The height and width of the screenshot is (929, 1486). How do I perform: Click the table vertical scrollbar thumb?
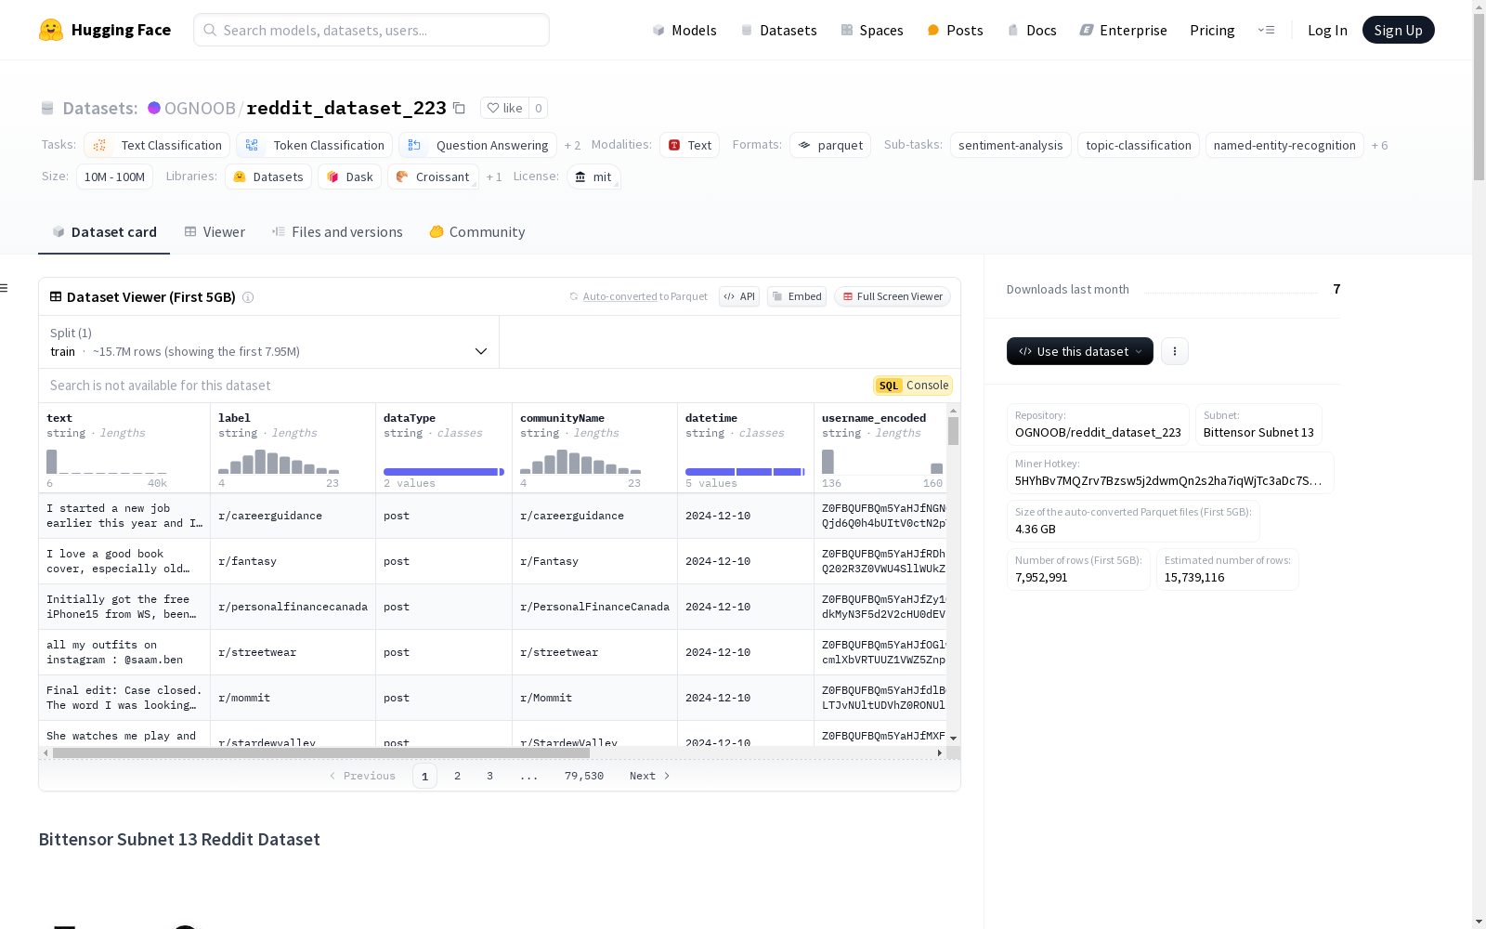point(953,431)
